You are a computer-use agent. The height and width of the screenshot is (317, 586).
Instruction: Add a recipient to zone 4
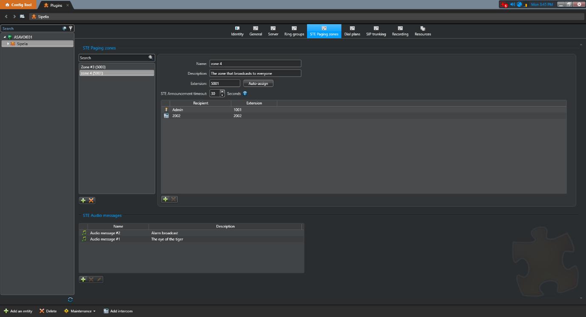[166, 199]
